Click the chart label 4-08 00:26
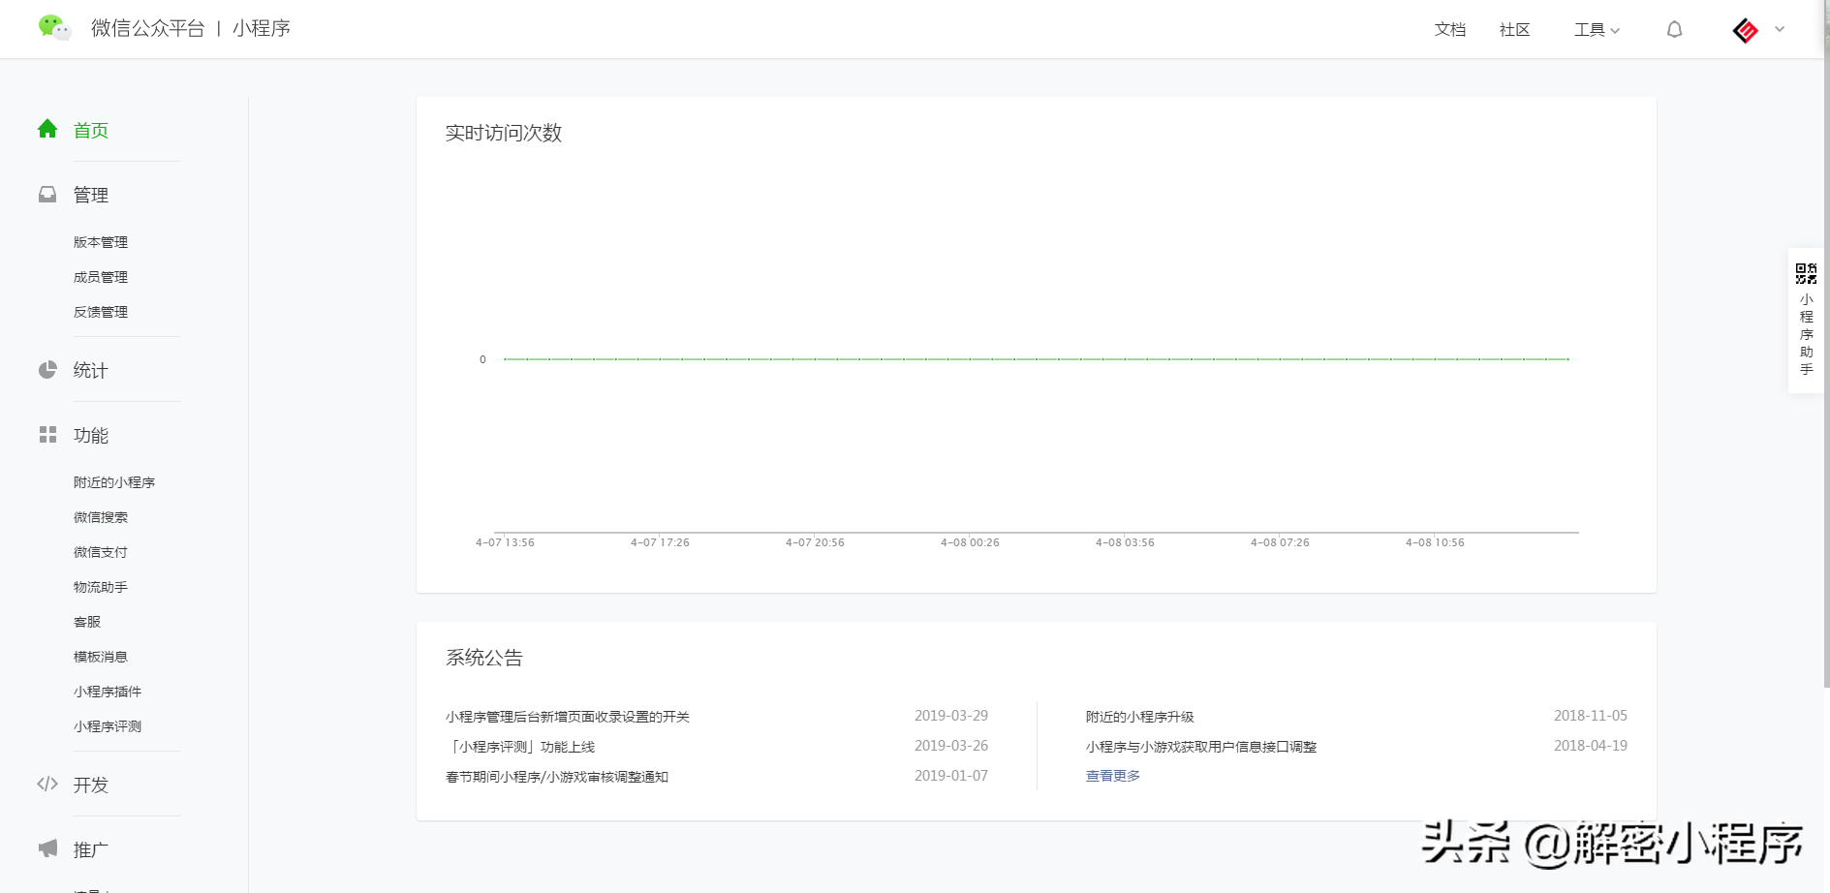Image resolution: width=1830 pixels, height=893 pixels. click(970, 542)
